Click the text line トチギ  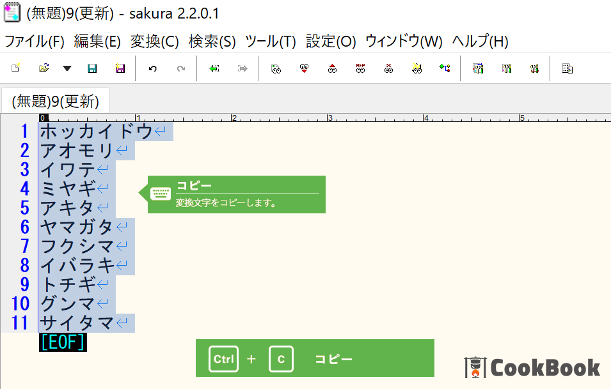click(x=68, y=284)
